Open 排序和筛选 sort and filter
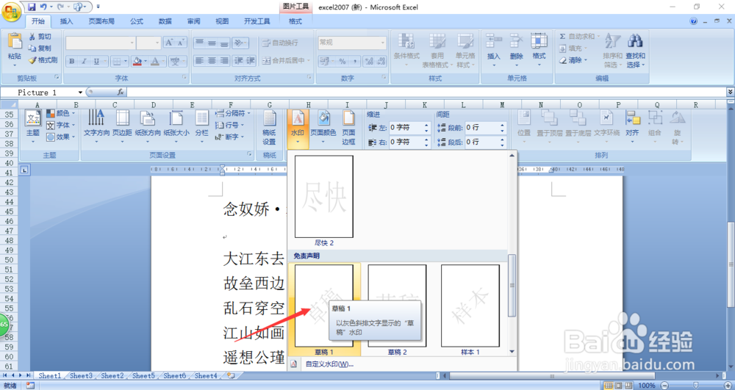 pyautogui.click(x=613, y=51)
